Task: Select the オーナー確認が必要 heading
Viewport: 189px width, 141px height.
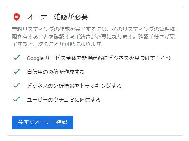Action: pos(57,16)
